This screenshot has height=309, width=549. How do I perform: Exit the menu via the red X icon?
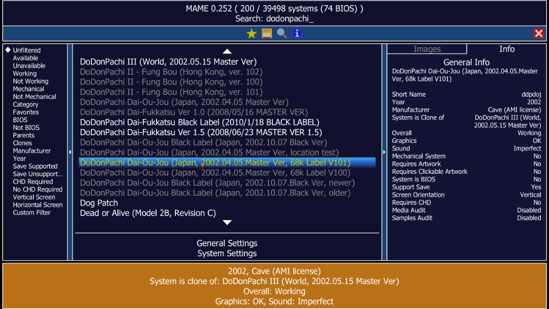pyautogui.click(x=538, y=33)
